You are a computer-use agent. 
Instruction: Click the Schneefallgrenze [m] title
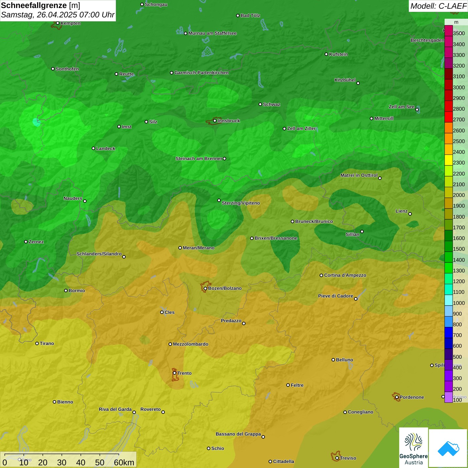coord(40,6)
